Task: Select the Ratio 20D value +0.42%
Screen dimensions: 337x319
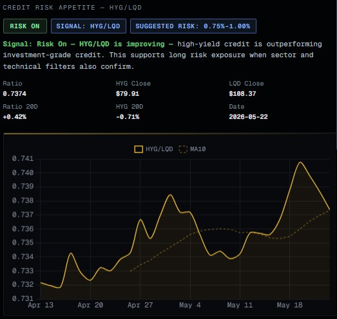Action: (14, 117)
